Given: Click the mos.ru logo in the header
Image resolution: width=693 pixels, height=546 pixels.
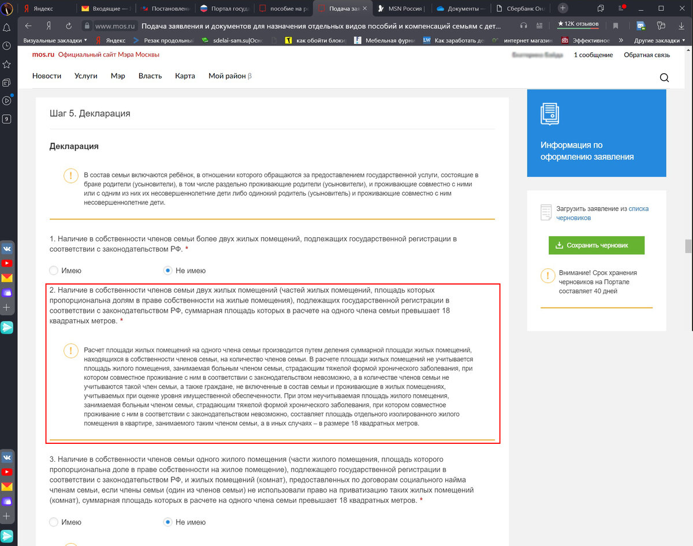Looking at the screenshot, I should [x=43, y=54].
